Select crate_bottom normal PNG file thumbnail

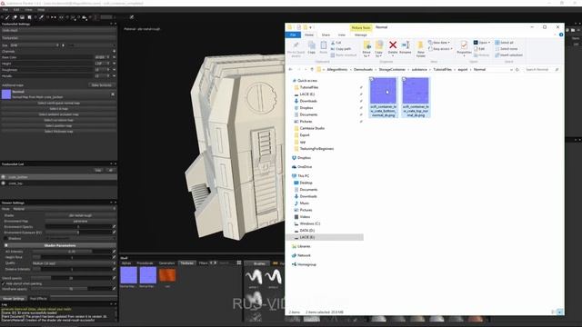(384, 91)
